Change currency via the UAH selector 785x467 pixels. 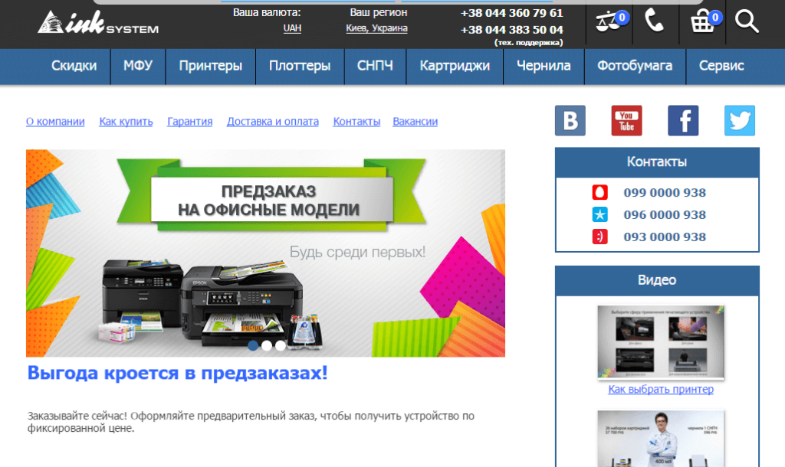coord(292,28)
